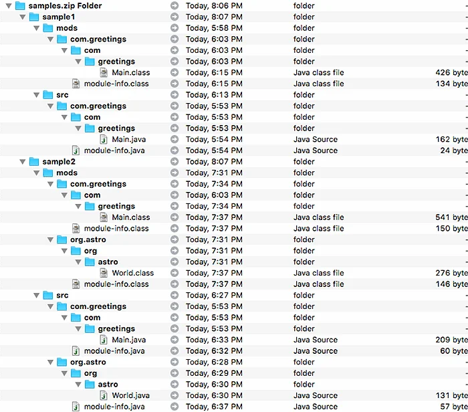Viewport: 468px width, 412px height.
Task: Collapse com.greetings folder dated 7:34 PM
Action: (50, 184)
